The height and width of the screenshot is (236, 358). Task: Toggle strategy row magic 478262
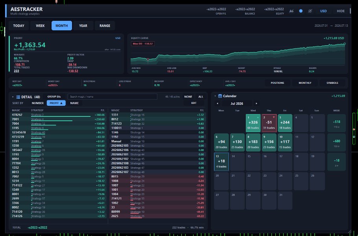coord(58,115)
